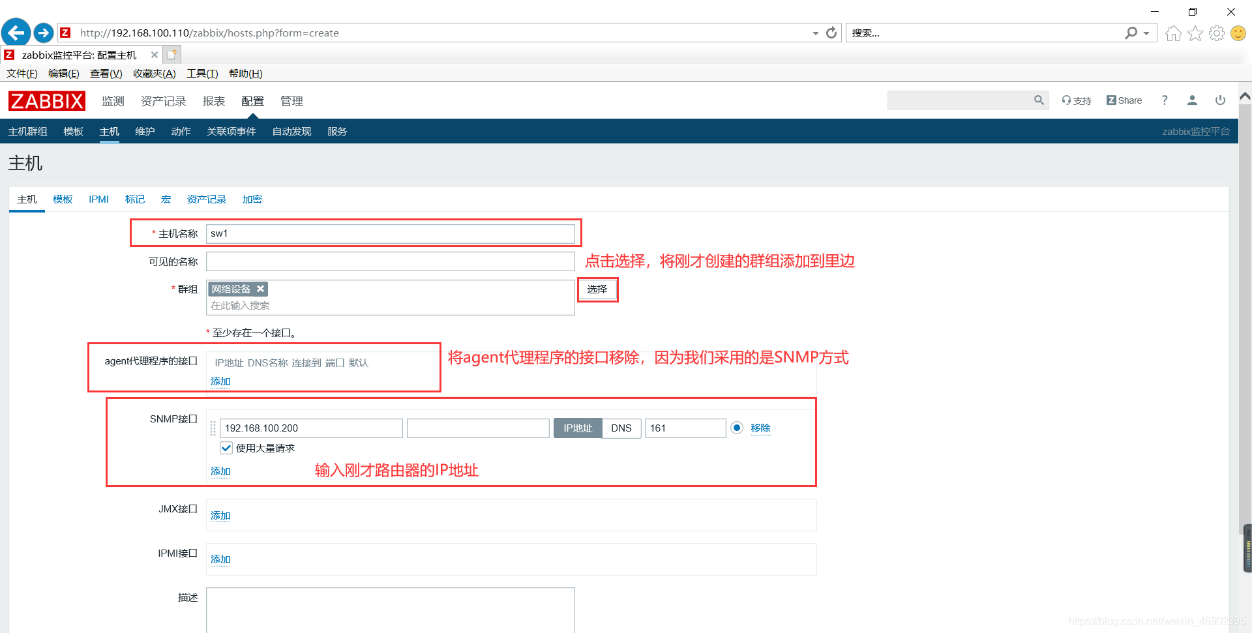Open a new browser tab
This screenshot has width=1252, height=633.
click(171, 55)
